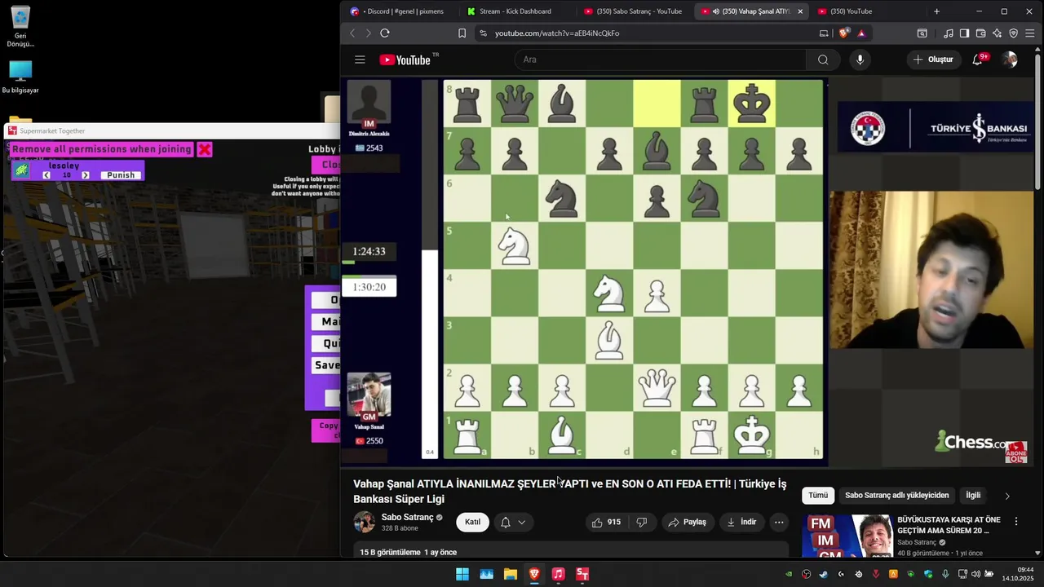1044x587 pixels.
Task: View site information in the address bar
Action: click(483, 33)
